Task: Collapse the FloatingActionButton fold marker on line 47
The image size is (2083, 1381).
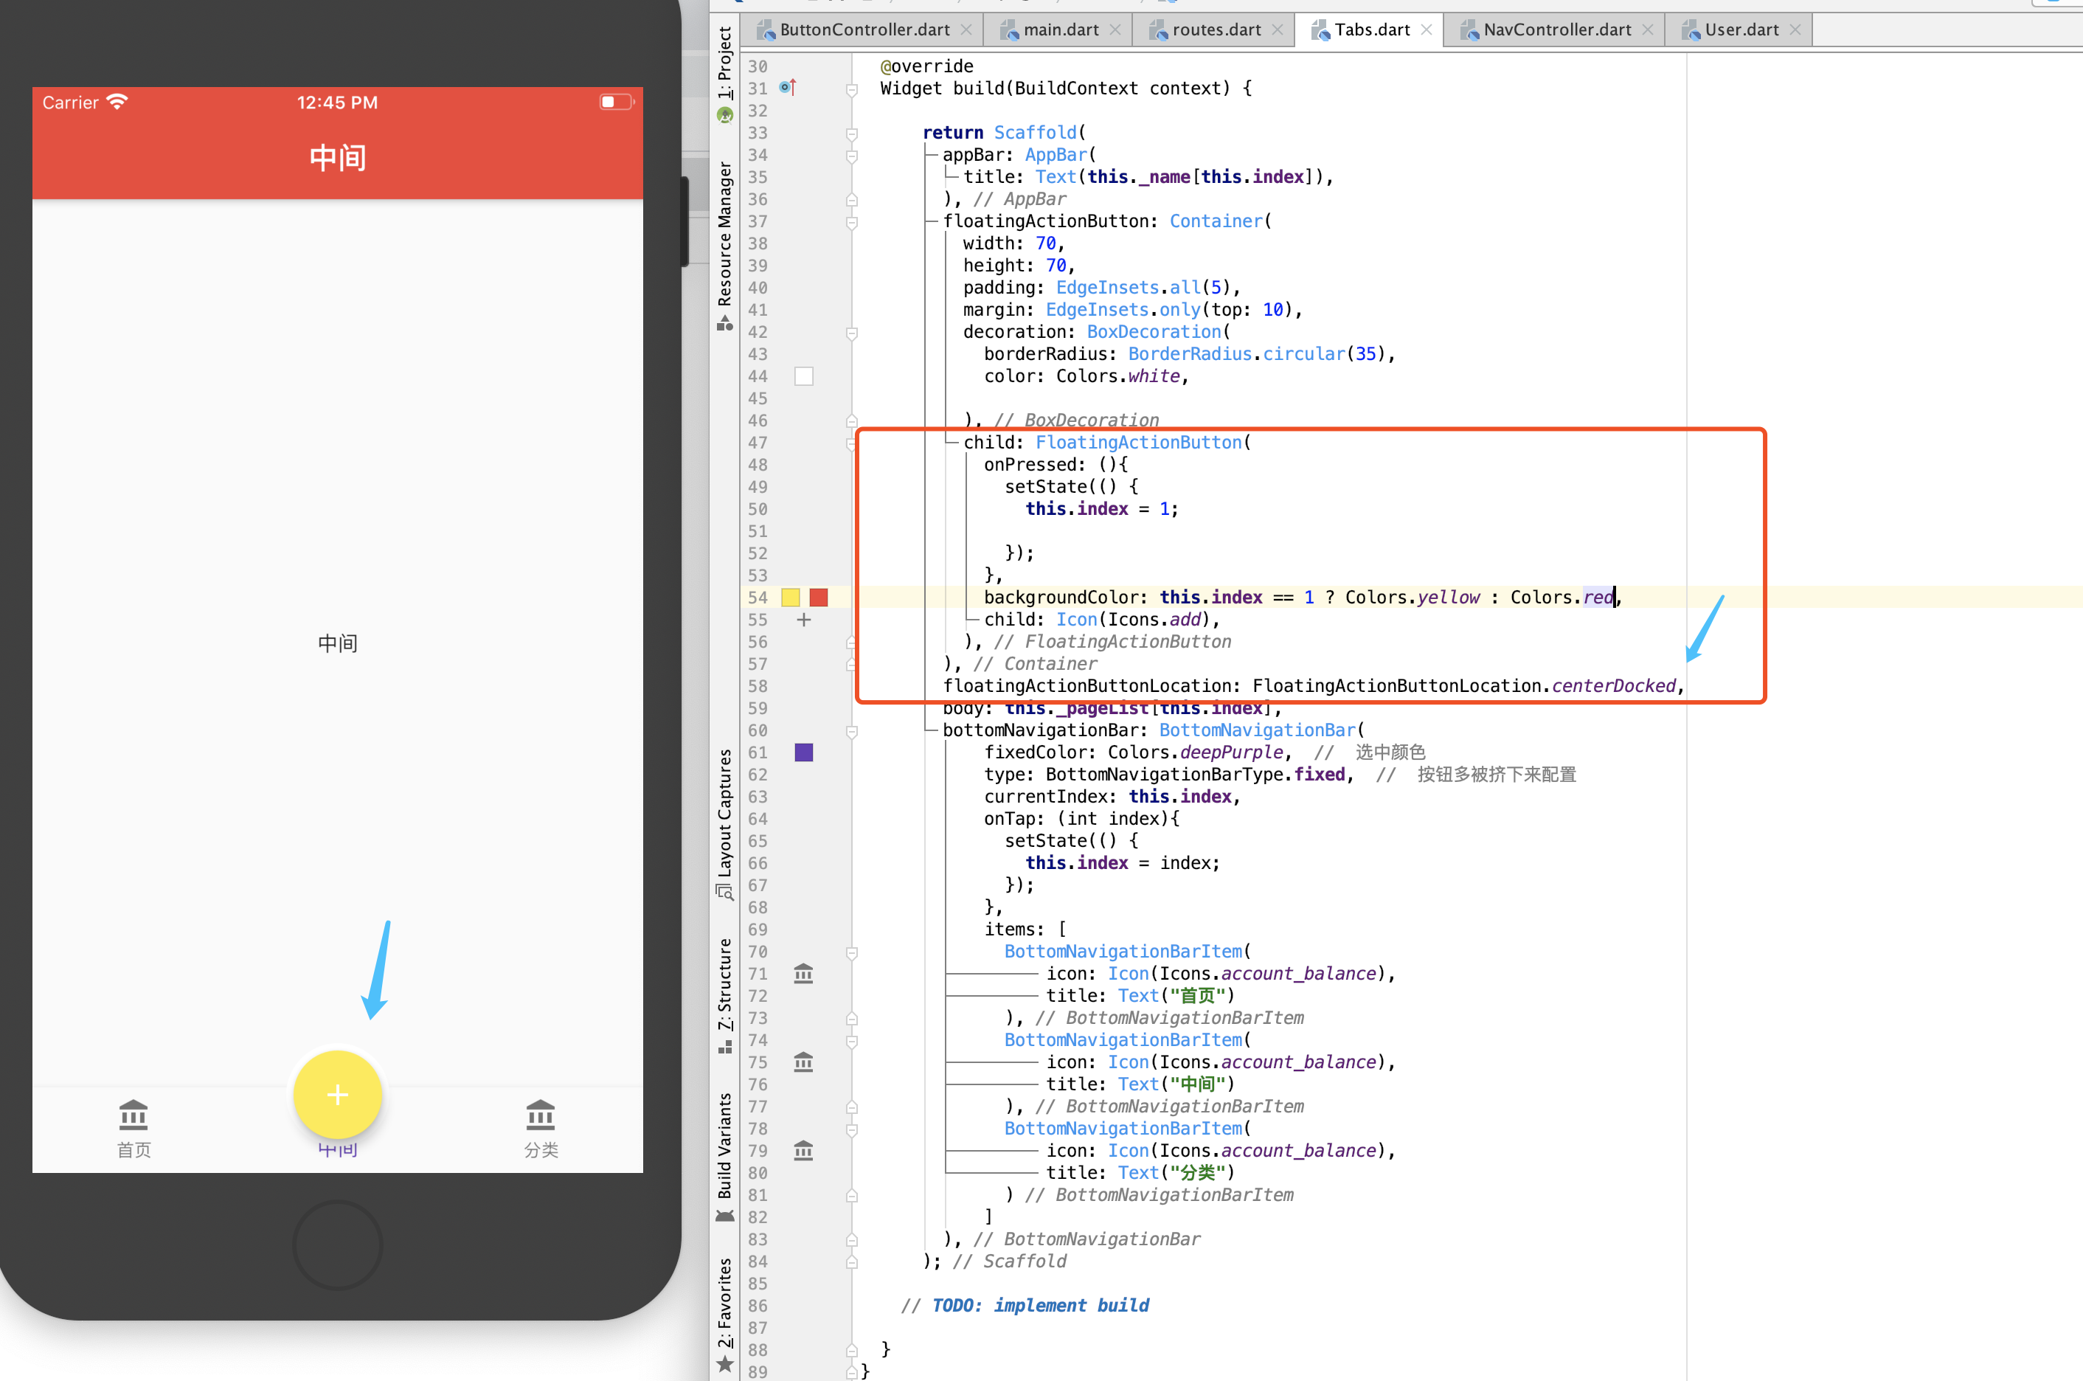Action: [851, 443]
